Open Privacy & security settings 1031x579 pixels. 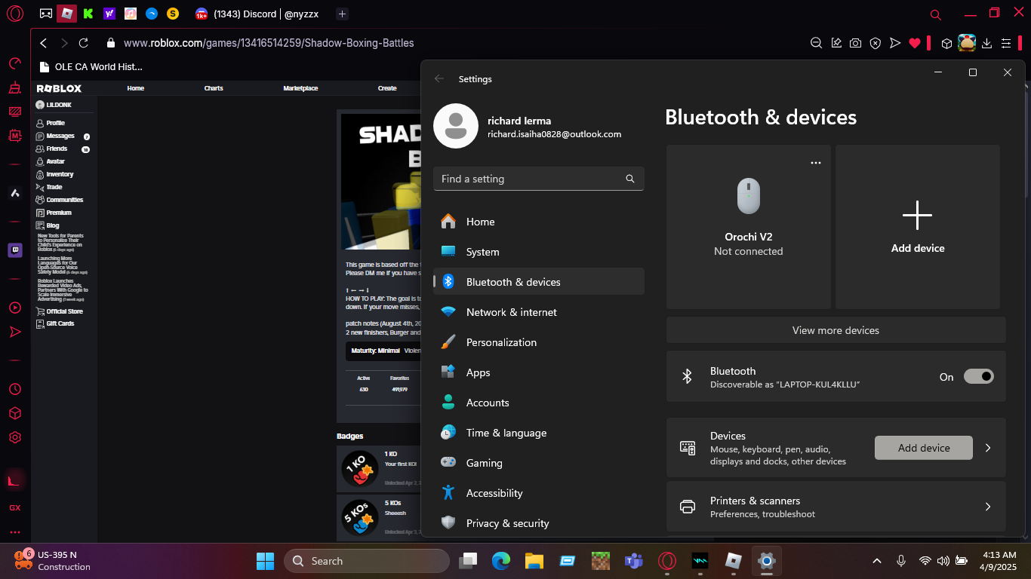pos(539,523)
